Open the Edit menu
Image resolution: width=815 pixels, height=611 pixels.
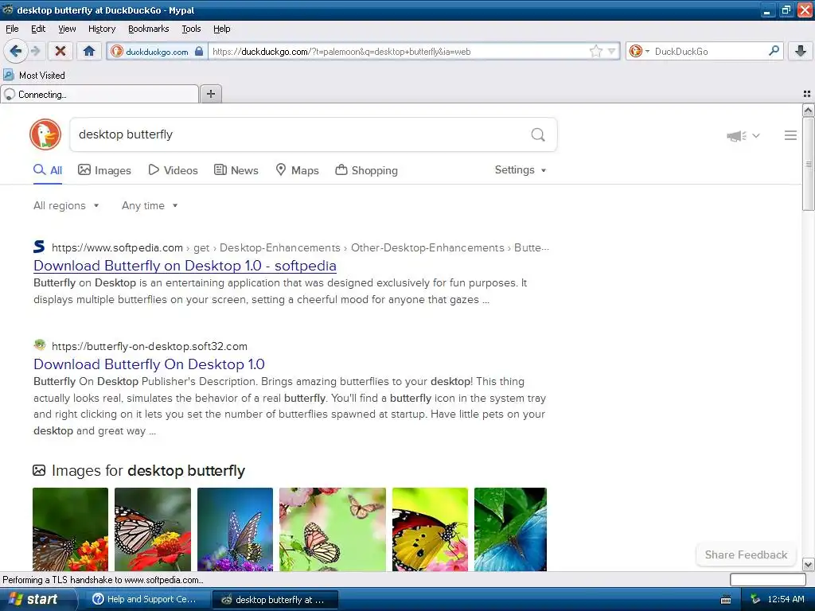[38, 29]
